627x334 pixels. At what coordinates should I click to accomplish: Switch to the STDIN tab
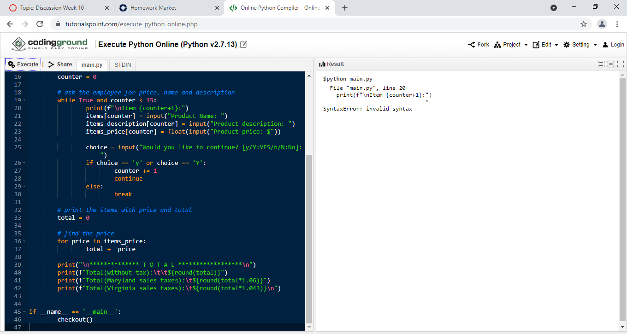[123, 65]
